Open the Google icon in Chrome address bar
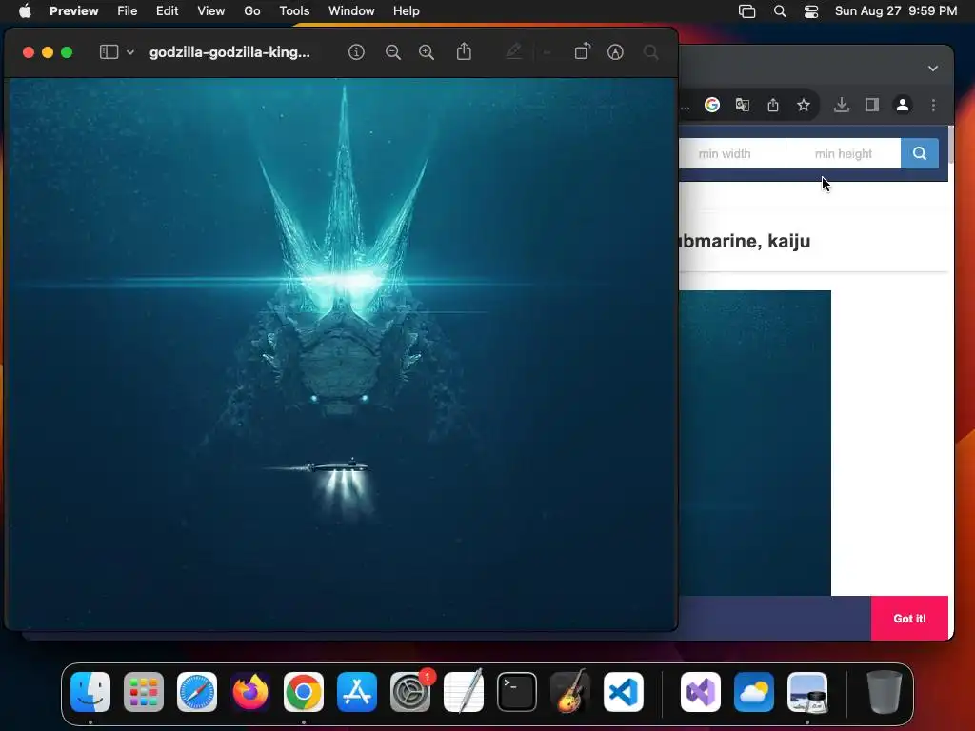This screenshot has height=731, width=975. tap(712, 105)
